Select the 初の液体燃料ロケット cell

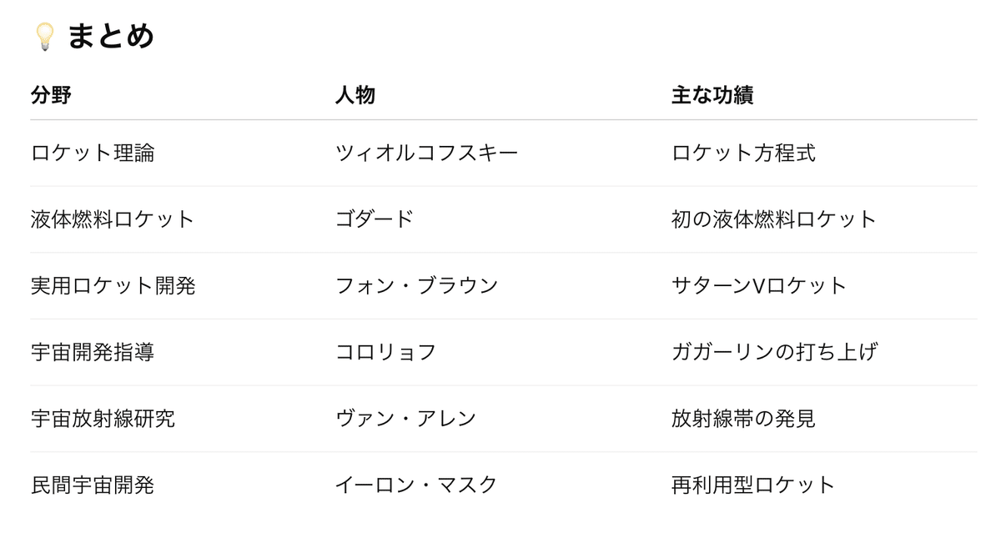tap(774, 219)
